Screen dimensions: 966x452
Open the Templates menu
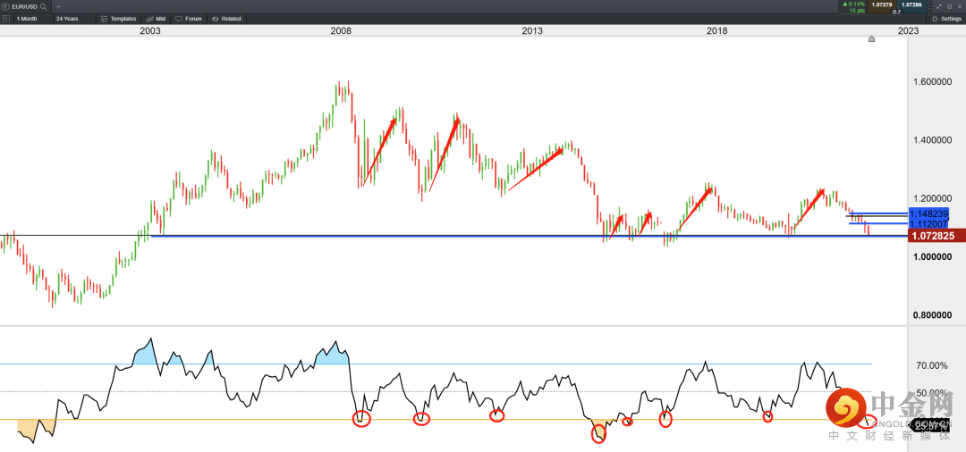(119, 18)
